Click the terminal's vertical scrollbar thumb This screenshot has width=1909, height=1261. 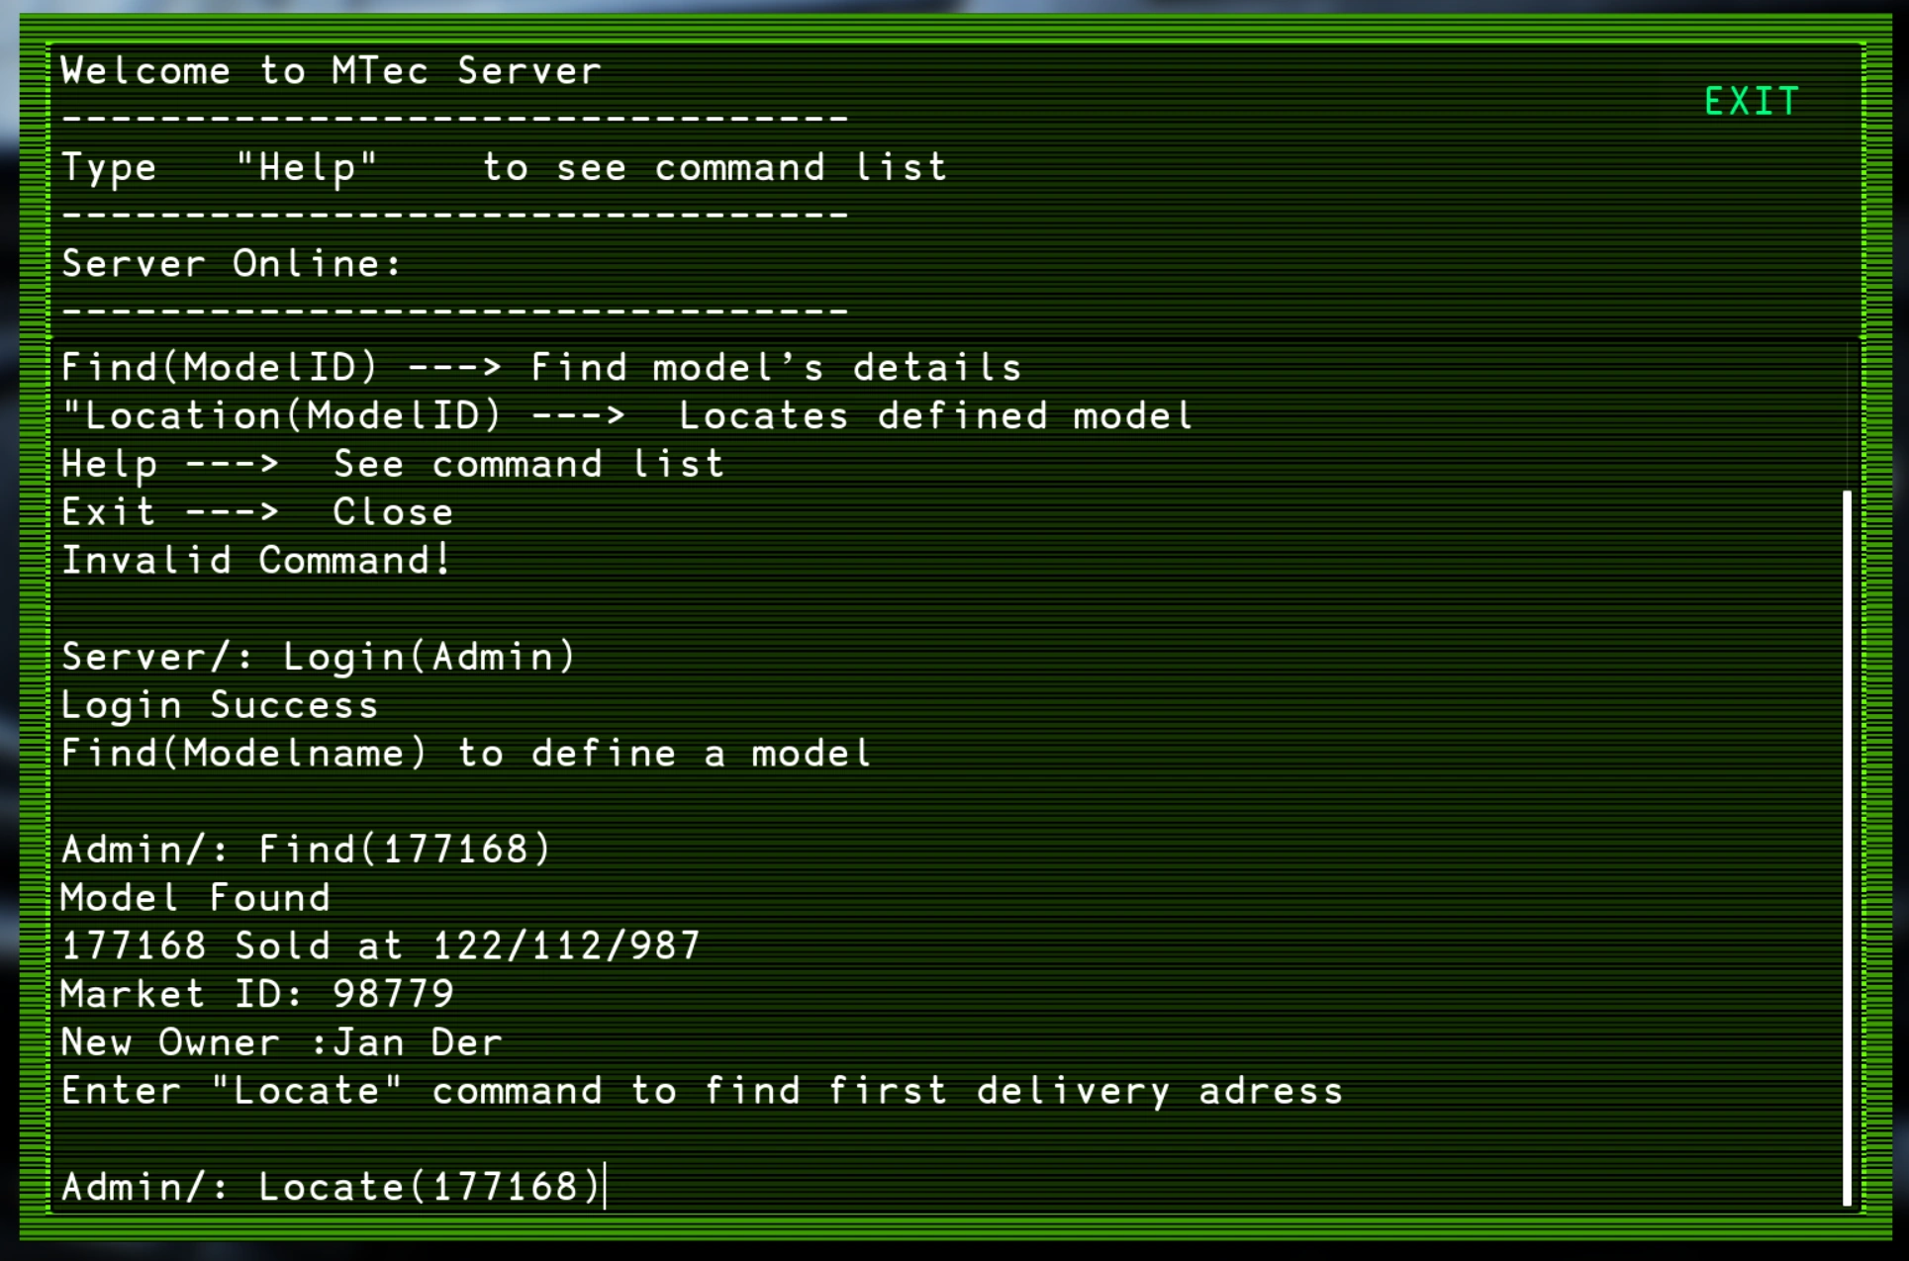tap(1847, 847)
